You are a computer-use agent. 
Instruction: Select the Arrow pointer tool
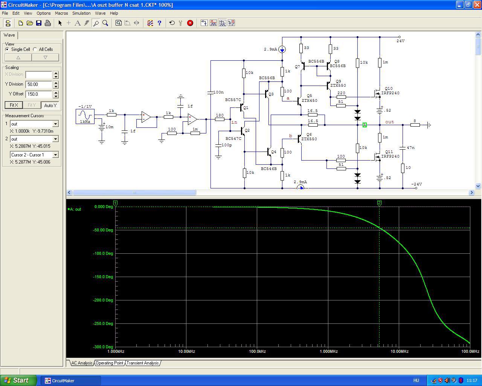(60, 23)
